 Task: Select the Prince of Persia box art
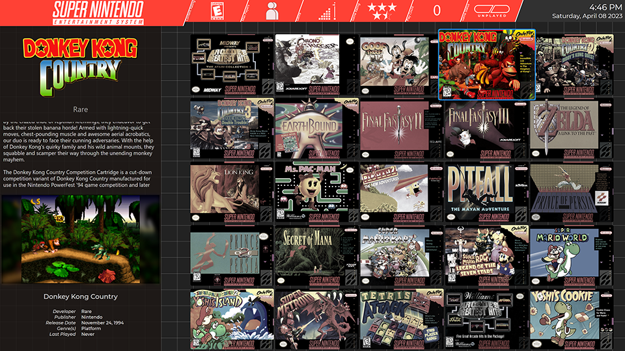[x=572, y=192]
